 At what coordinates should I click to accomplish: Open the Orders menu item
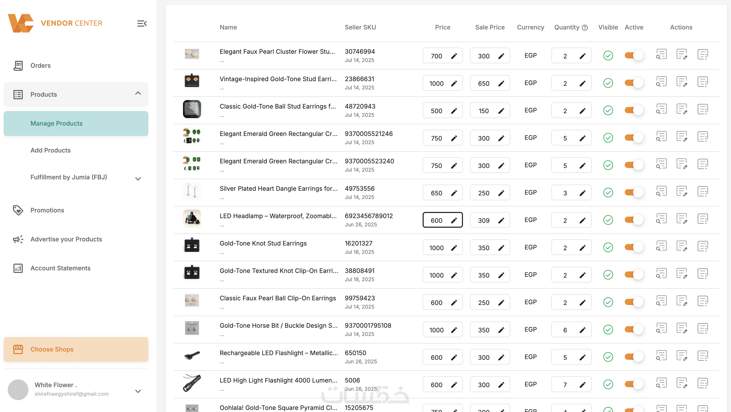[40, 66]
